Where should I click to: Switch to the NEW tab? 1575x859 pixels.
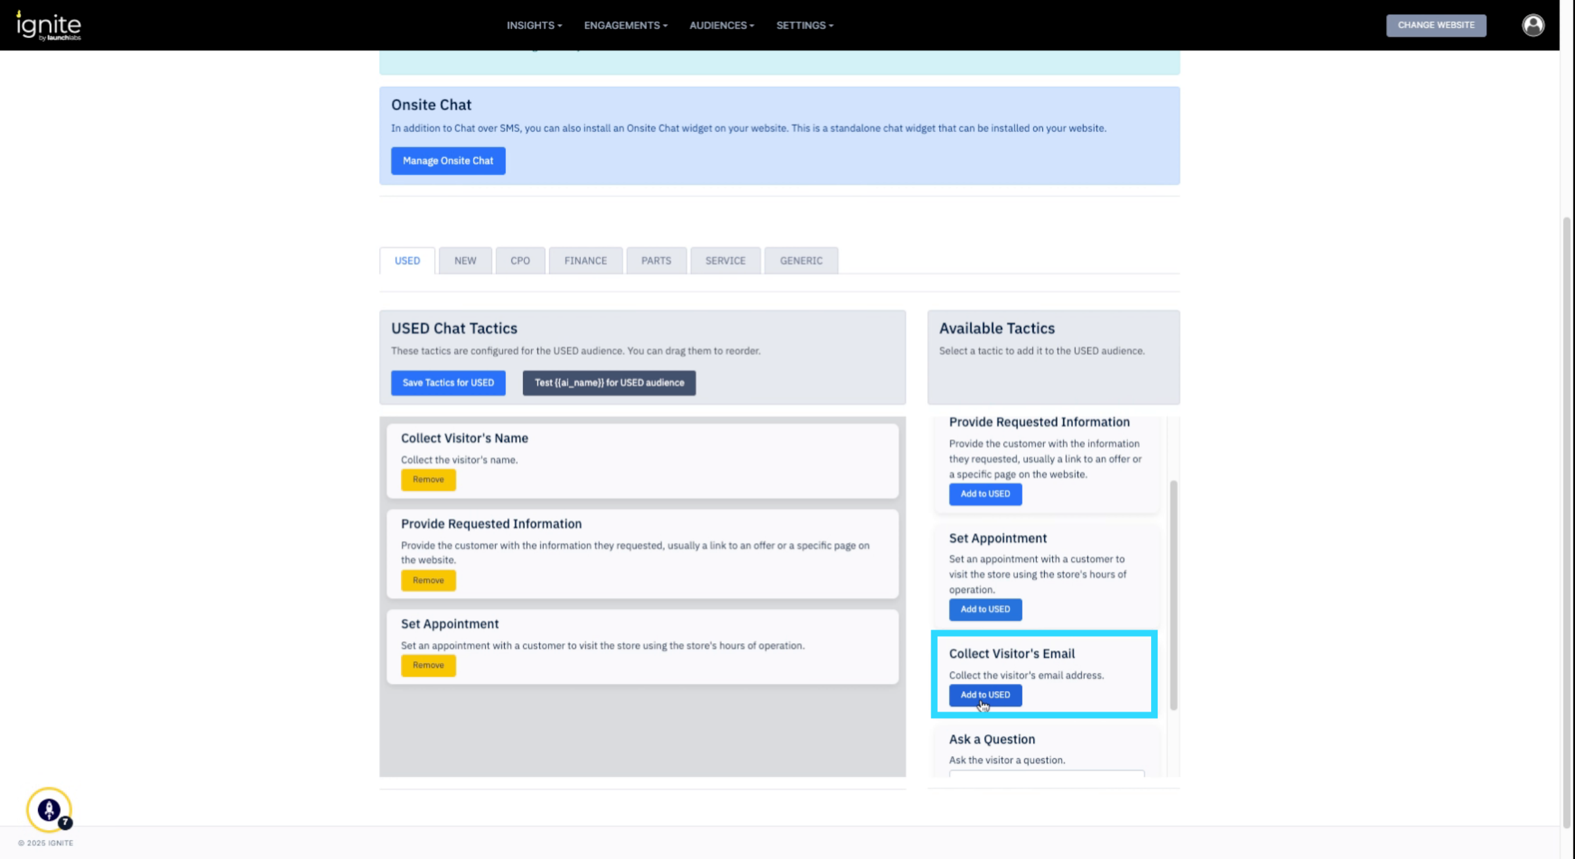465,261
